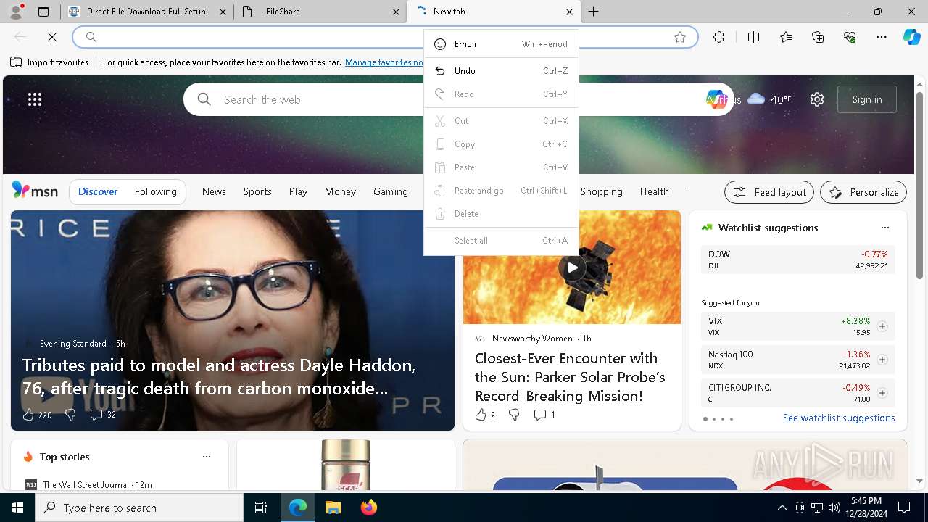This screenshot has height=522, width=928.
Task: Dislike the Dayle Haddon story
Action: tap(70, 415)
